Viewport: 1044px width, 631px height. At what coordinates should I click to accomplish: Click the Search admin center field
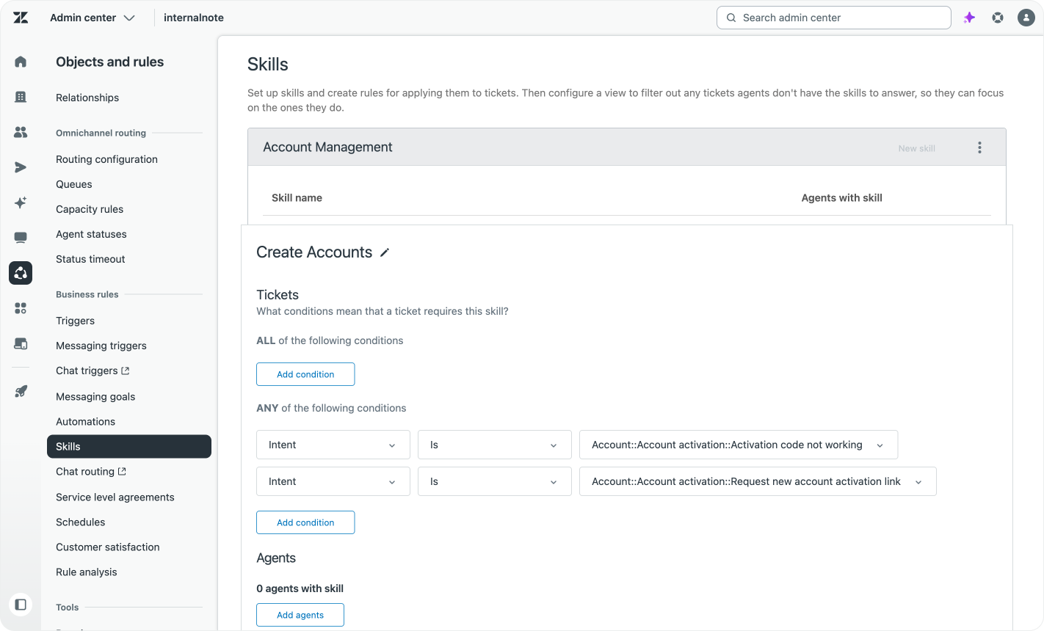833,18
